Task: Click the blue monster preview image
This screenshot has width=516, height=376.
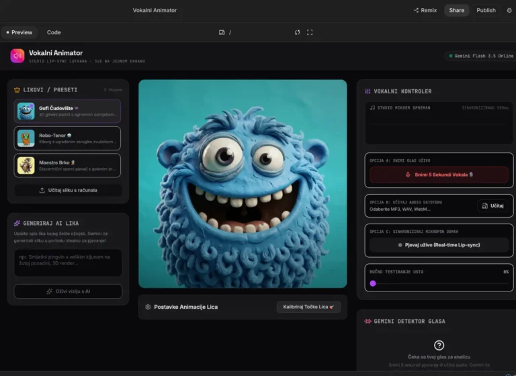Action: (x=243, y=183)
